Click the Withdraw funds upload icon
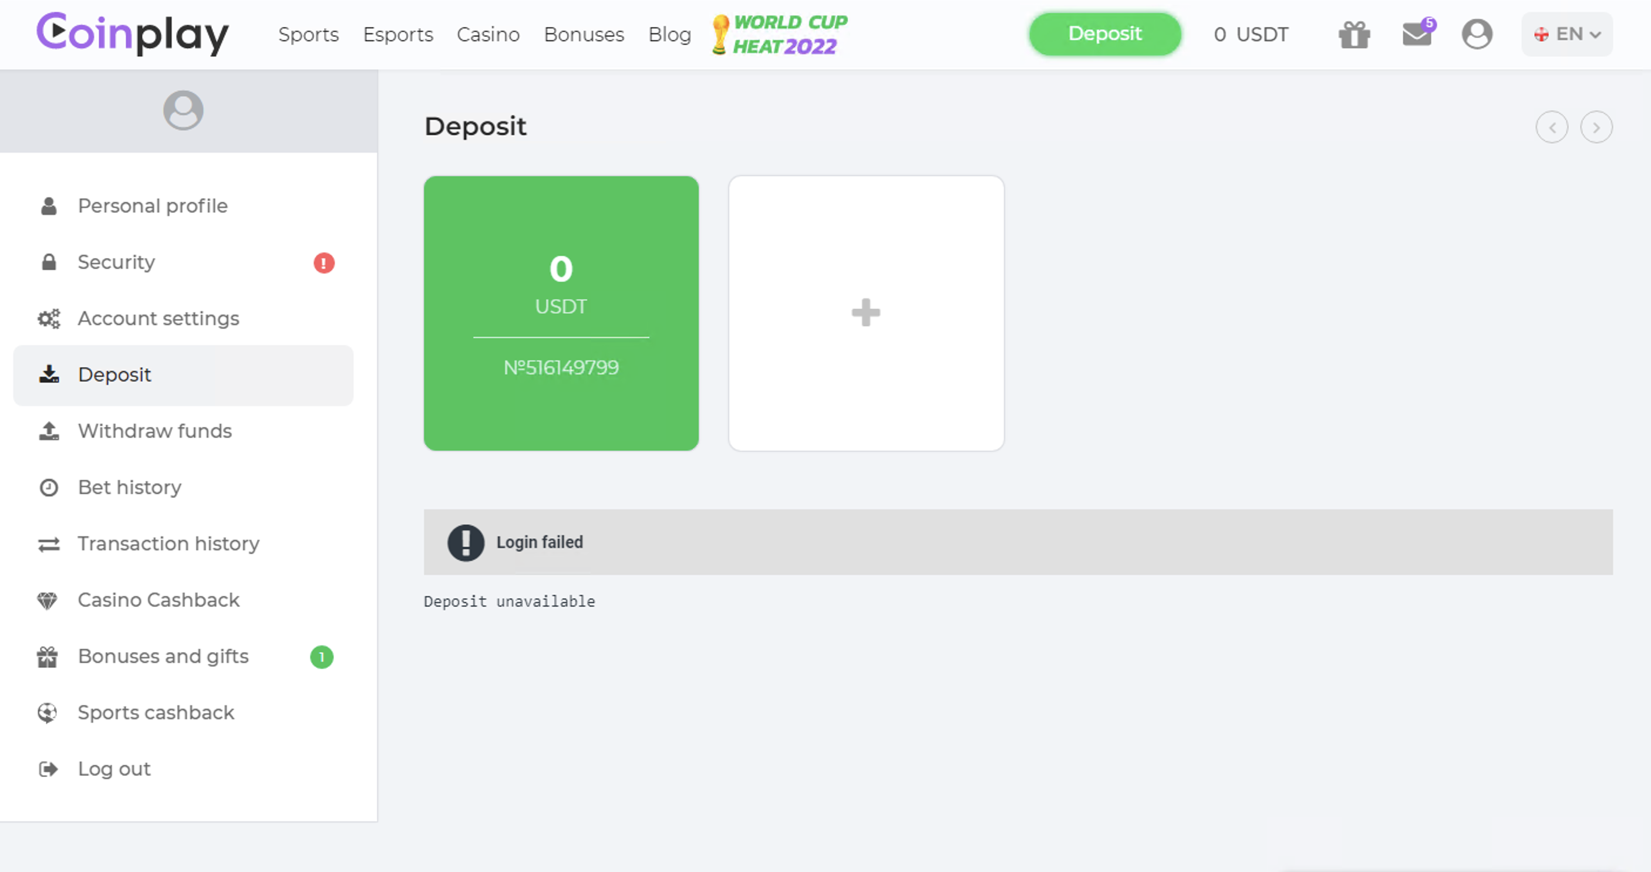 point(49,431)
